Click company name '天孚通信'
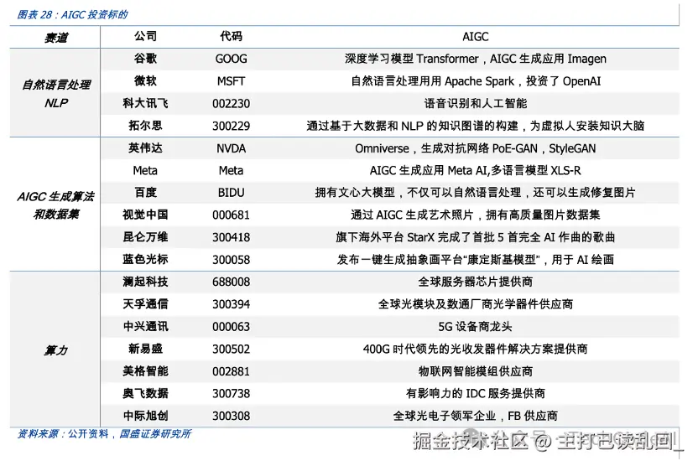Screen dimensions: 698x466 click(x=146, y=304)
